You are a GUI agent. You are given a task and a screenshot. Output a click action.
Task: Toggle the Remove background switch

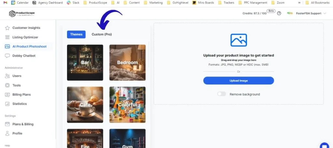click(x=221, y=94)
